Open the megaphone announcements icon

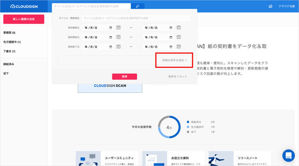pos(270,6)
